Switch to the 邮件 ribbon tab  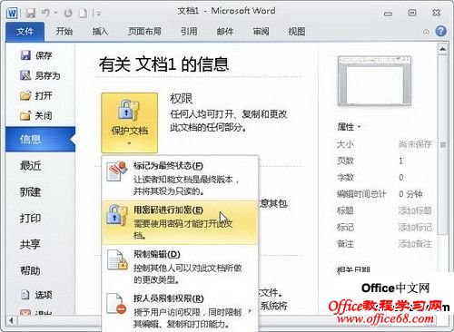point(225,31)
